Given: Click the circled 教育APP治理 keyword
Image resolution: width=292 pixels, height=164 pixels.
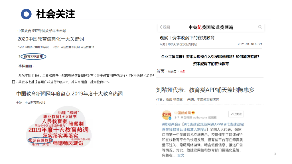Looking at the screenshot, I should coord(33,57).
